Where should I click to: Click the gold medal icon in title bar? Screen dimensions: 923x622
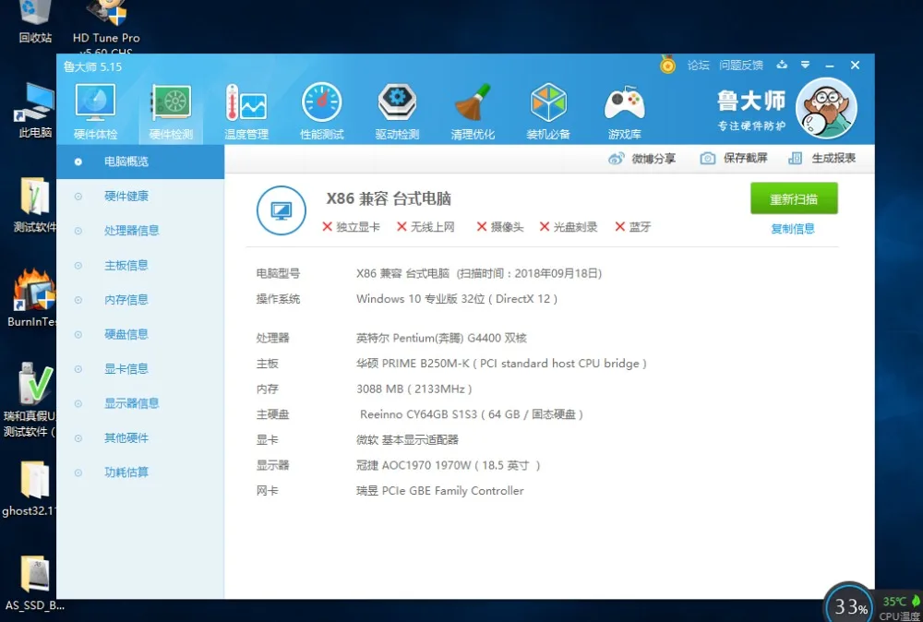pyautogui.click(x=667, y=65)
